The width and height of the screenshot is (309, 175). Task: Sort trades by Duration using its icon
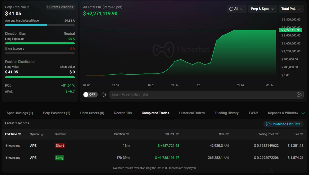point(128,134)
